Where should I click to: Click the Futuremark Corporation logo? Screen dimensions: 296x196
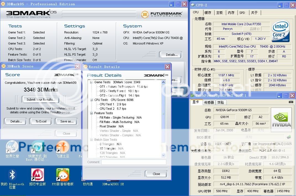[162, 14]
